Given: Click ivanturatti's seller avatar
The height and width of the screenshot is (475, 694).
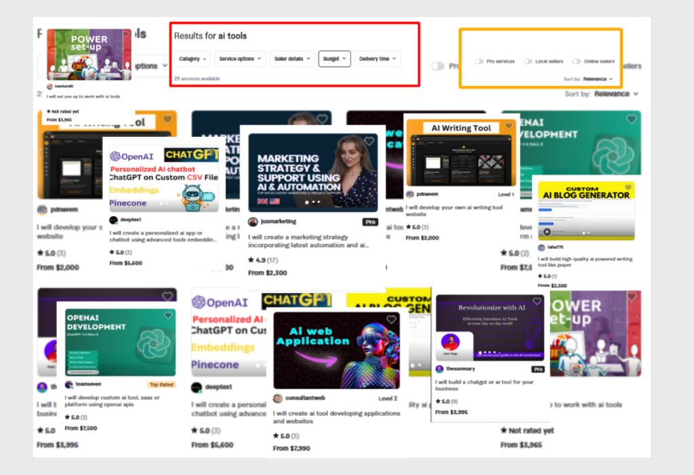Looking at the screenshot, I should point(50,86).
